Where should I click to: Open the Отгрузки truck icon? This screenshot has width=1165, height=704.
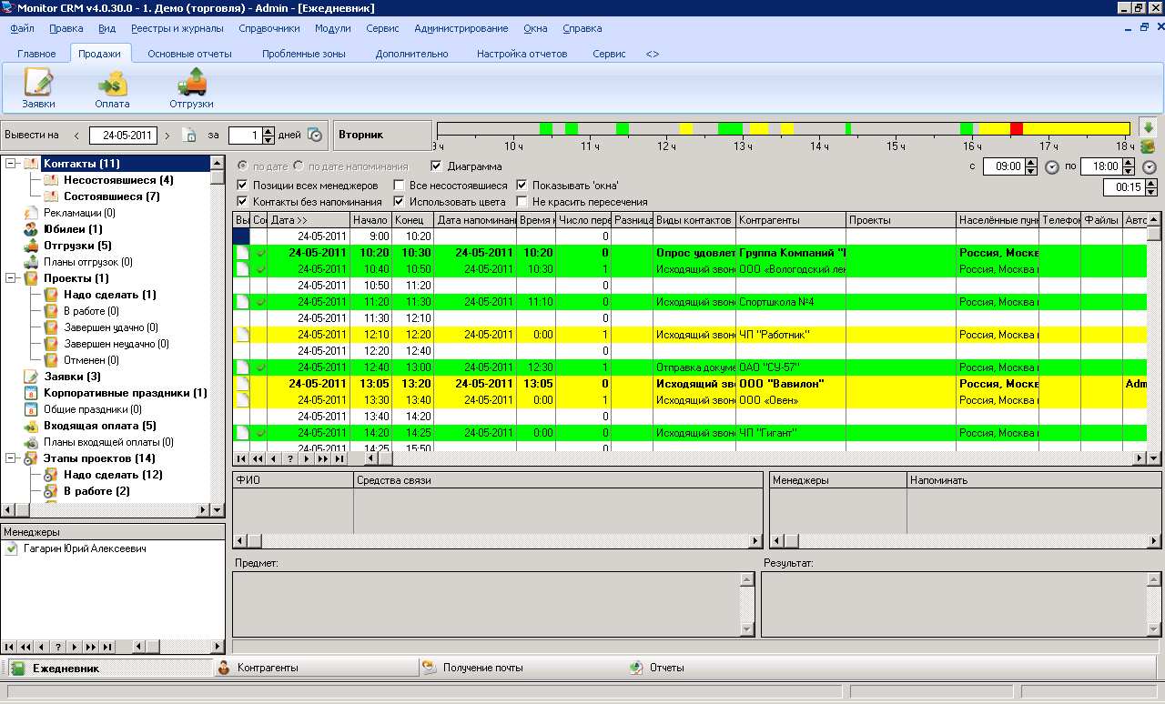tap(191, 89)
